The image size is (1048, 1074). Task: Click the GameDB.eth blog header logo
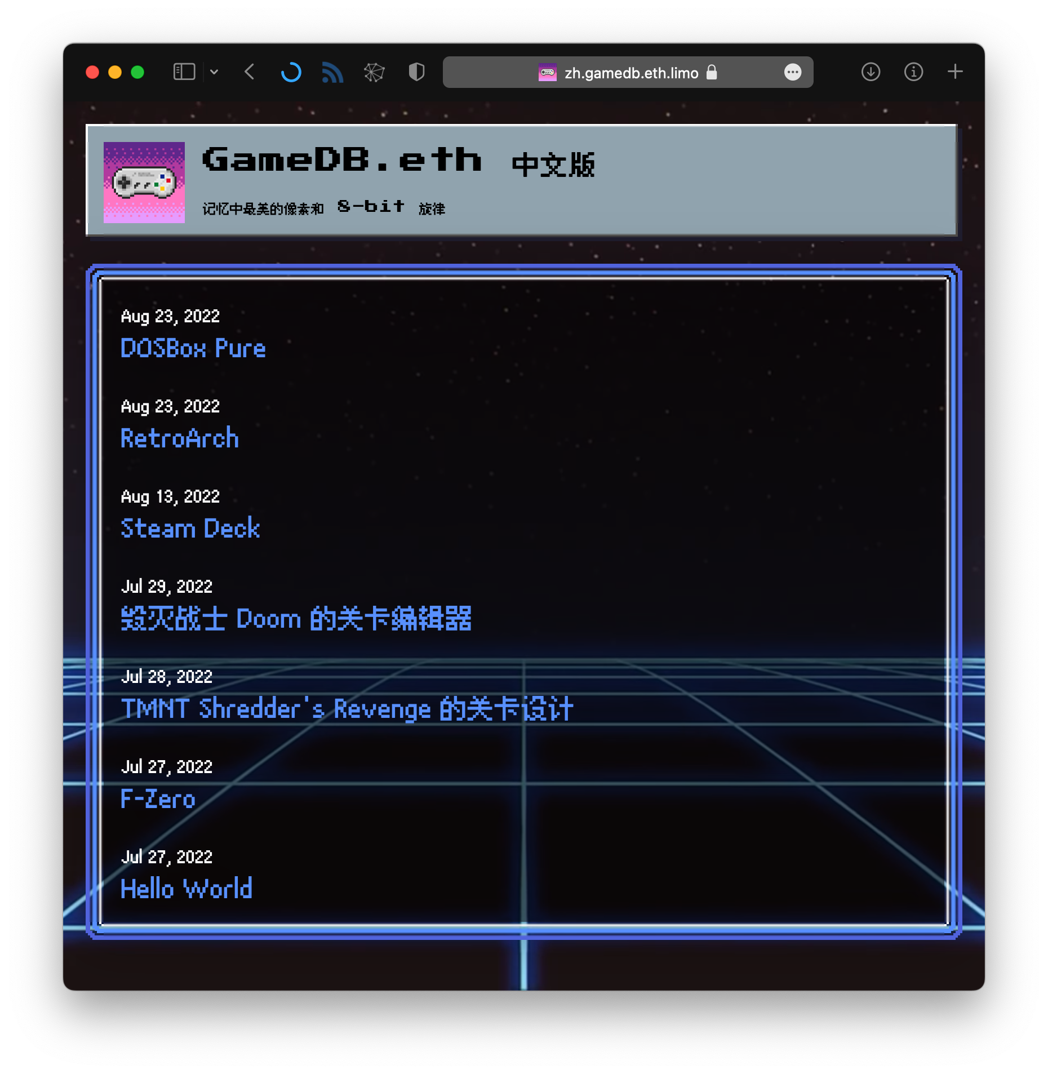144,181
